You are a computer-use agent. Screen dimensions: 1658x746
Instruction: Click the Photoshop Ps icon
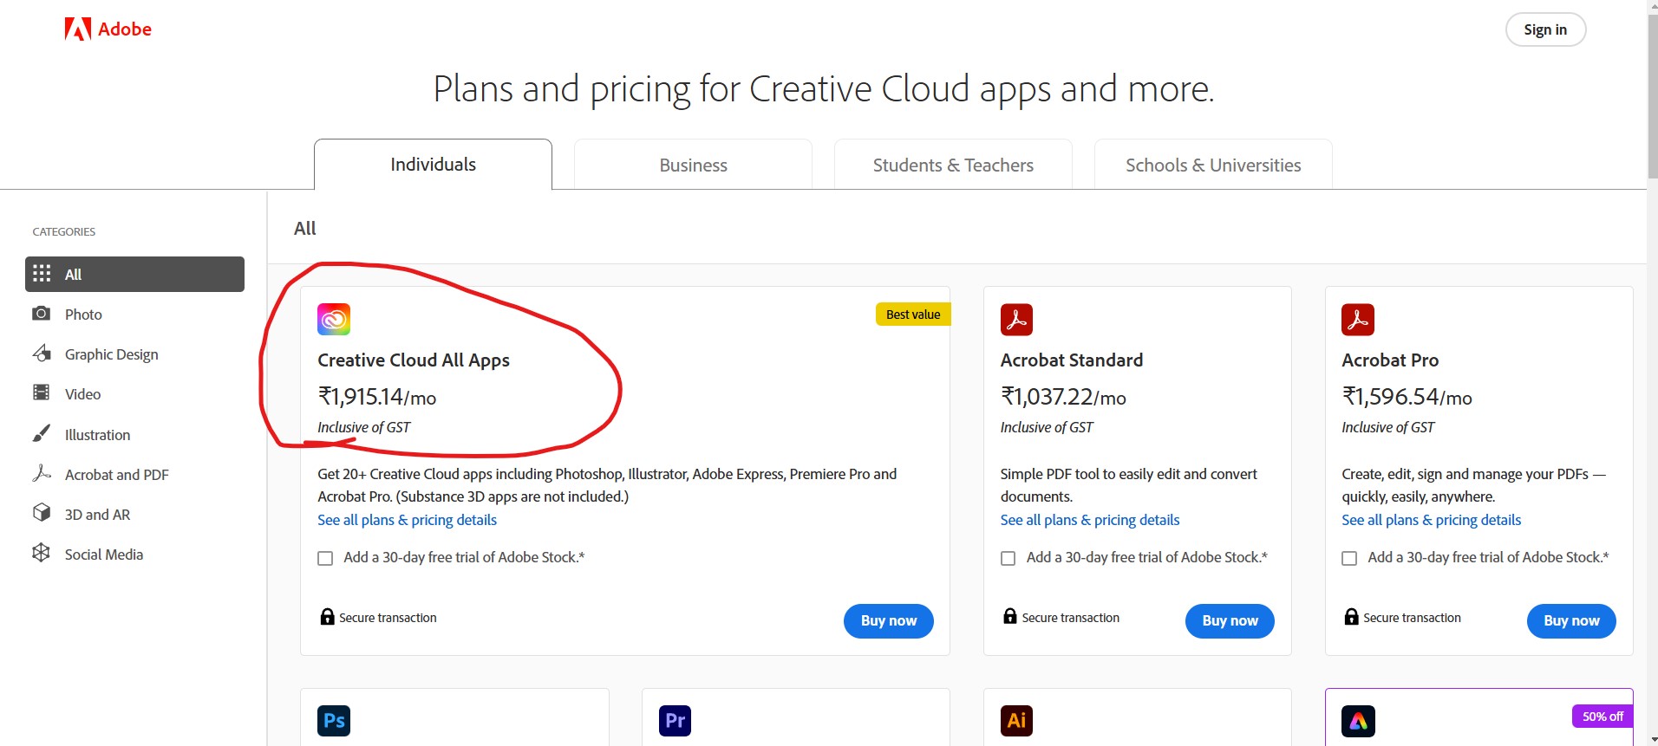tap(334, 720)
